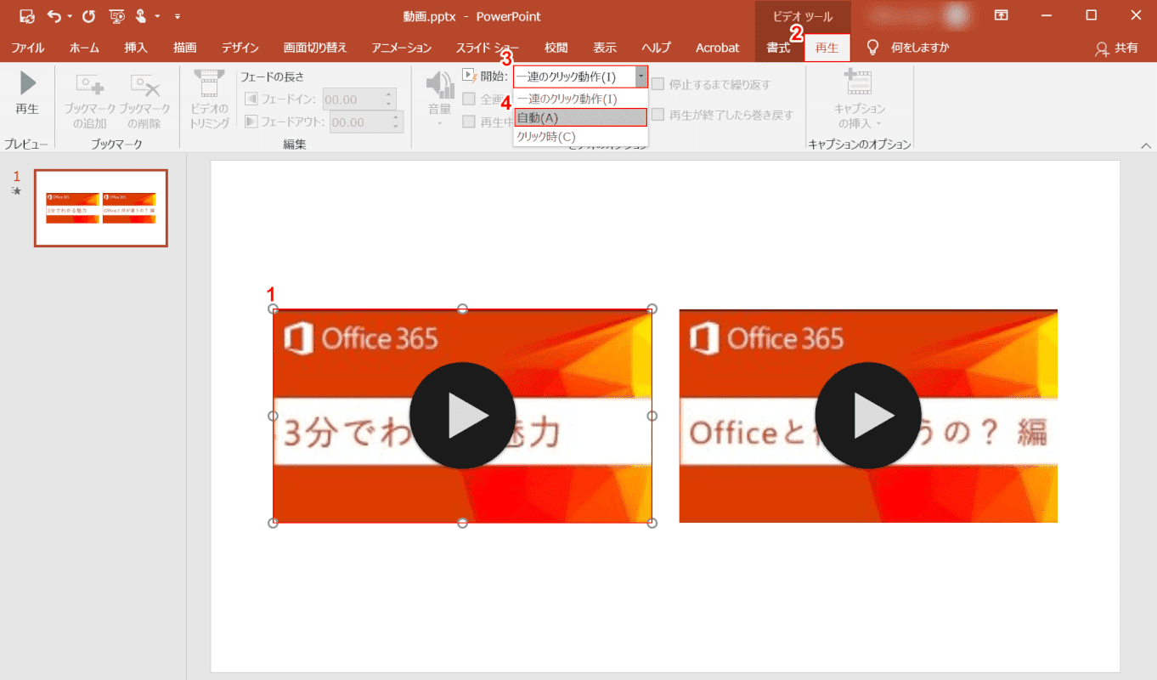Click the Repeat/Redo circular arrow icon
The height and width of the screenshot is (680, 1157).
click(88, 16)
